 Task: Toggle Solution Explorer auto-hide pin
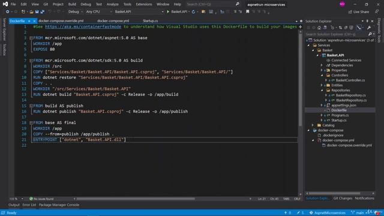[x=367, y=21]
